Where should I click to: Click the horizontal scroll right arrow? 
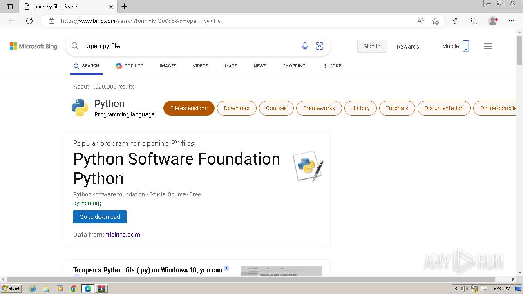pyautogui.click(x=514, y=279)
